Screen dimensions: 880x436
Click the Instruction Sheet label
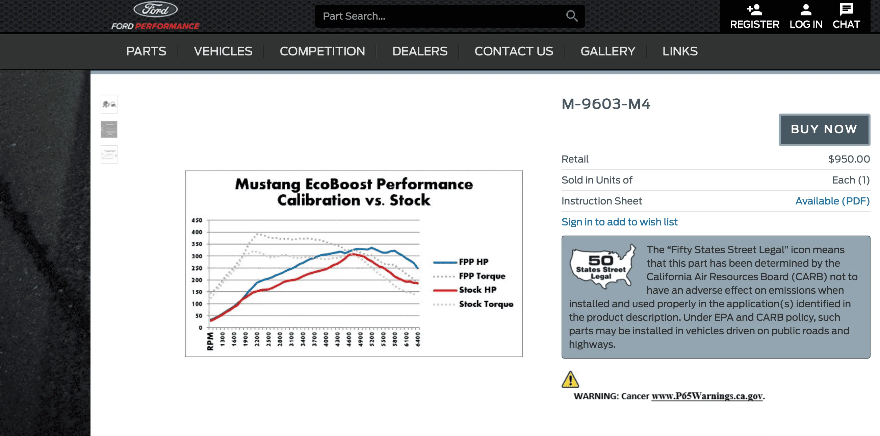pos(602,201)
